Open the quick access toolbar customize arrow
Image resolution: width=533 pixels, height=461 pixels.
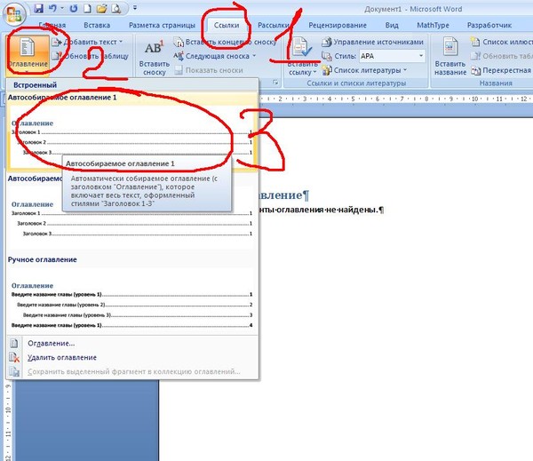click(x=135, y=7)
